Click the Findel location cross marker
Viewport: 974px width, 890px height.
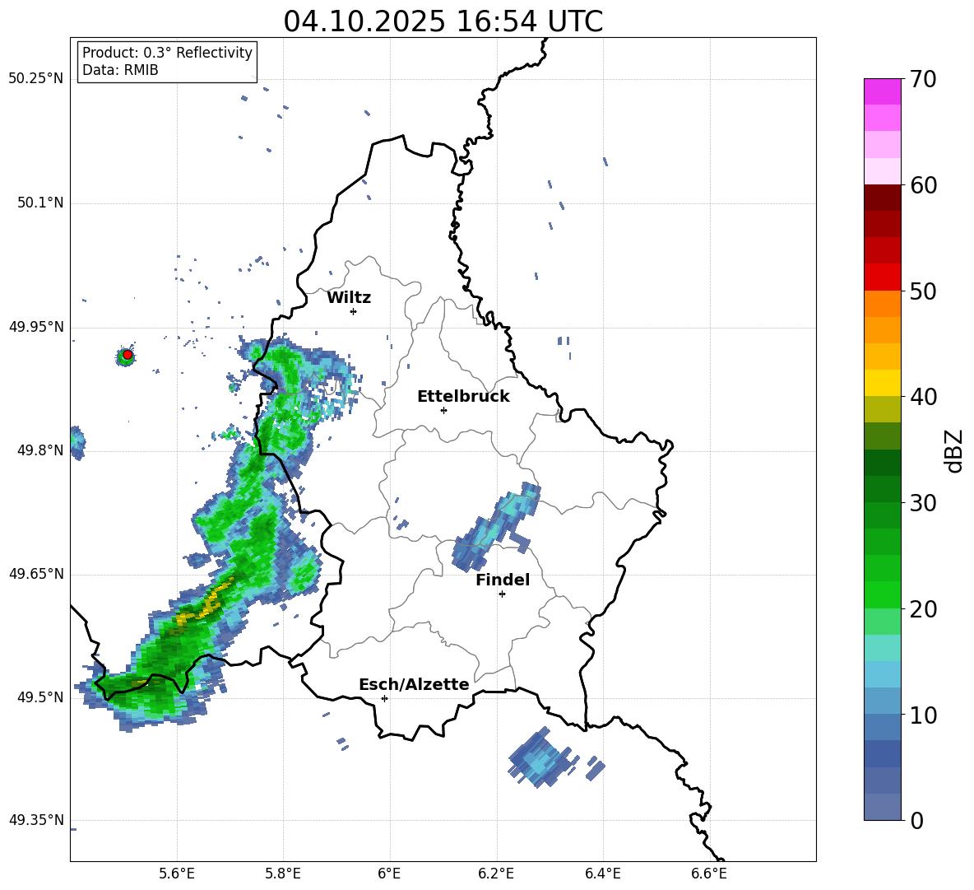click(502, 594)
